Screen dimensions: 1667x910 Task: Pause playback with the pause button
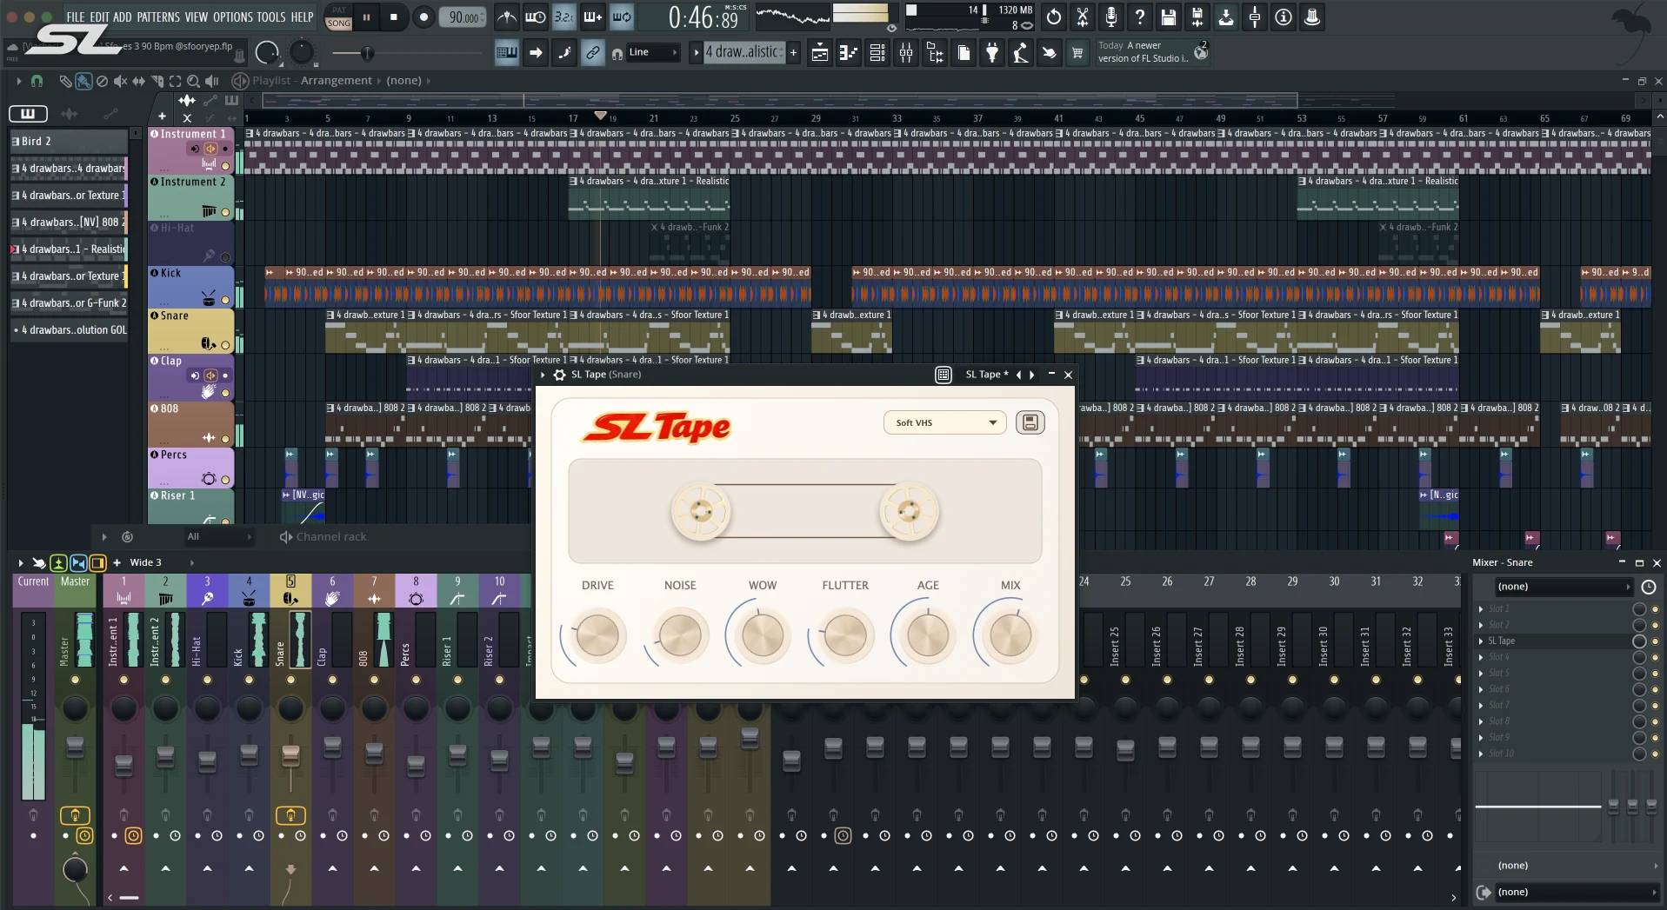pos(366,17)
